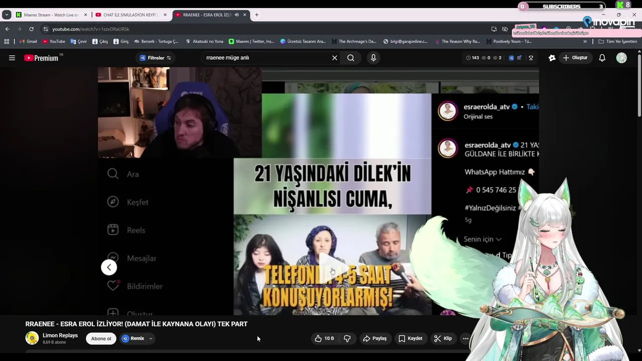642x361 pixels.
Task: Open the tab search dropdown
Action: click(x=7, y=15)
